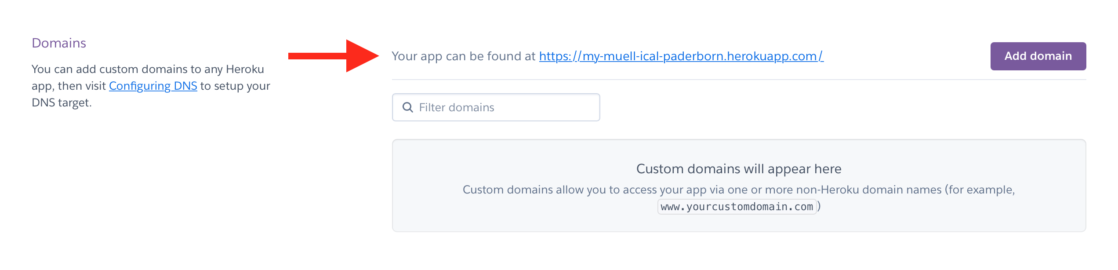Screen dimensions: 1118x270
Task: Click the divider line below the app URL
Action: 738,80
